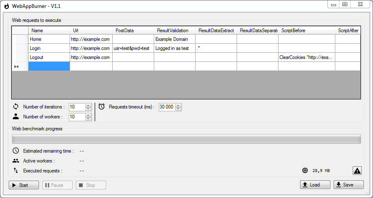373x198 pixels.
Task: Click the 28,9 MB memory value
Action: tap(321, 170)
